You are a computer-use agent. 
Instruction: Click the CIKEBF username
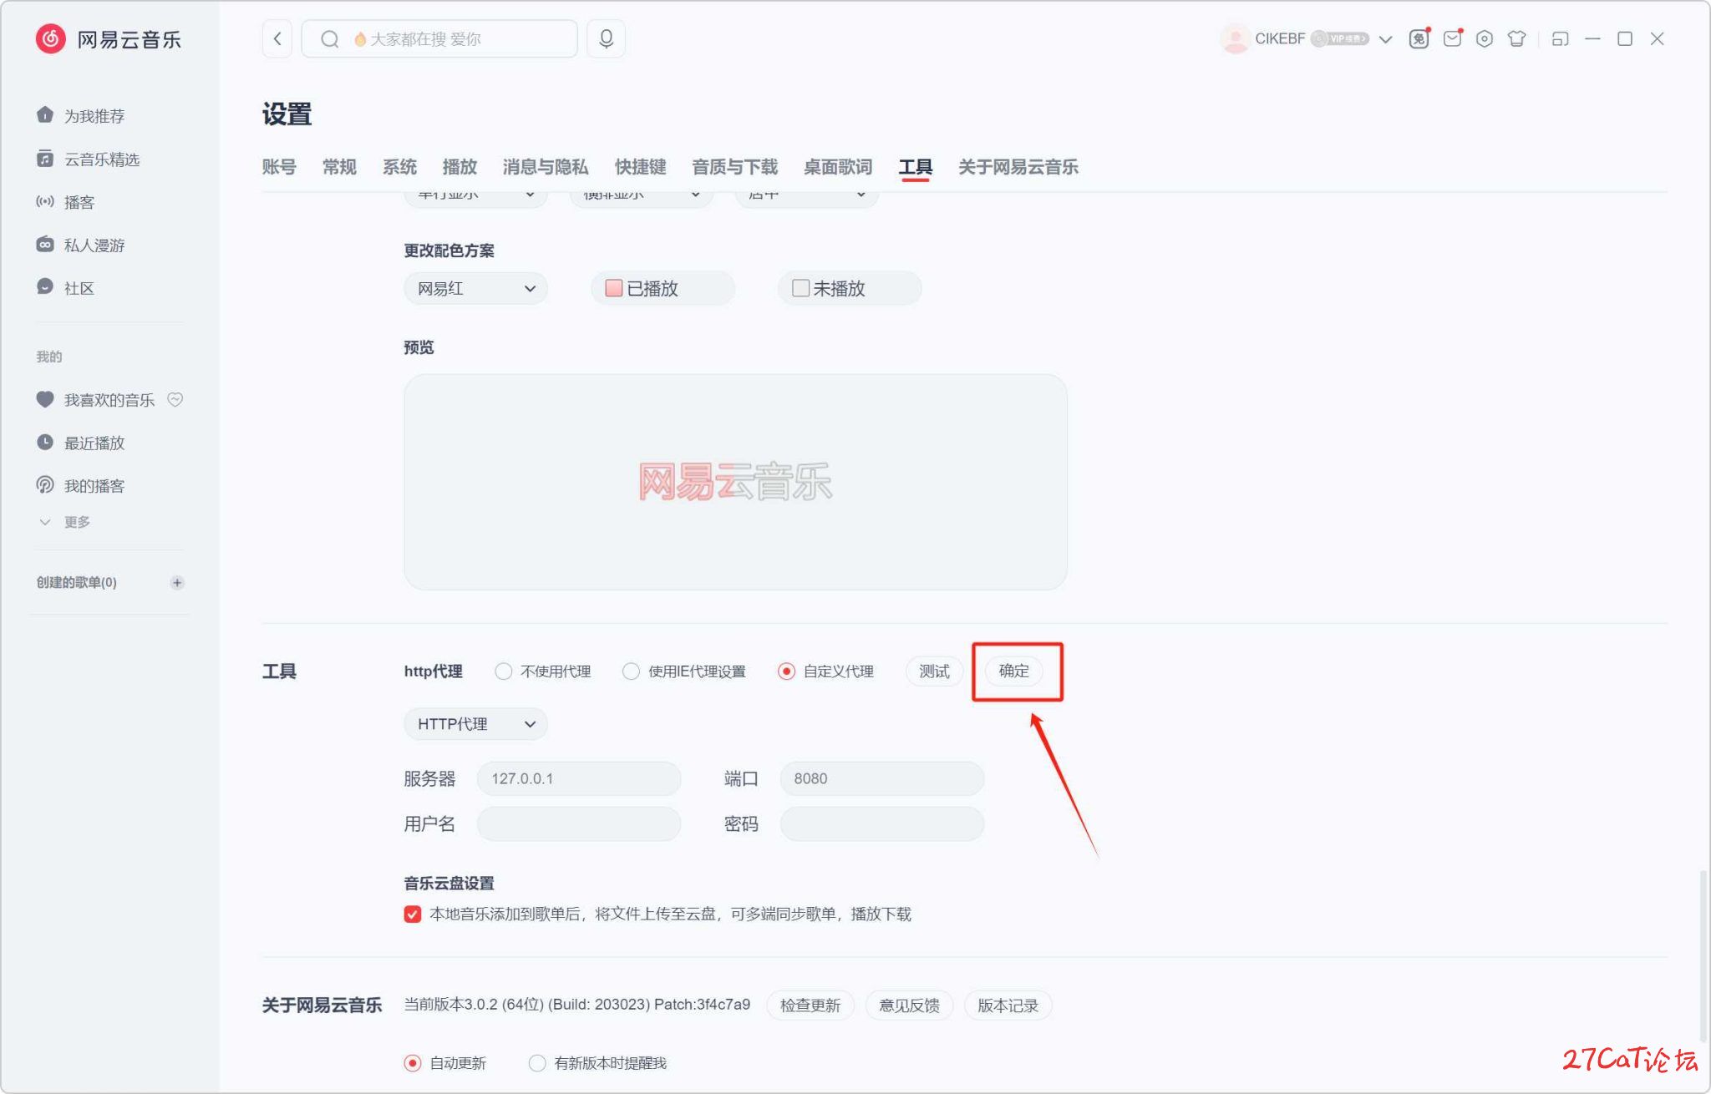(1280, 38)
